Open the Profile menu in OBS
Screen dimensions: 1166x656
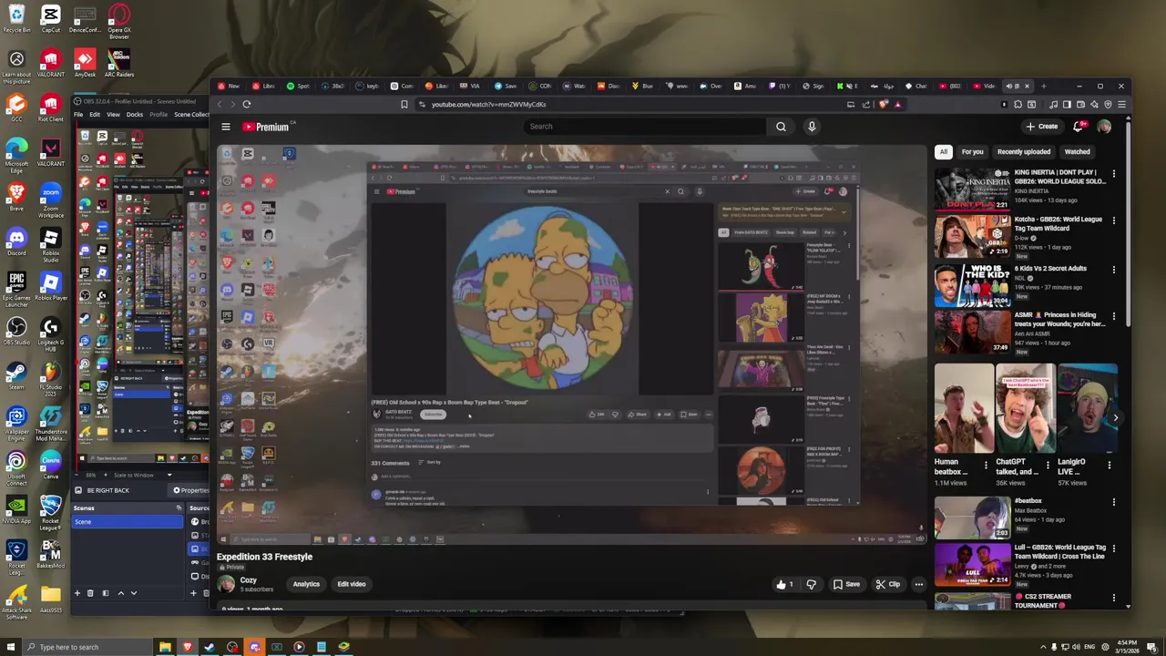159,114
